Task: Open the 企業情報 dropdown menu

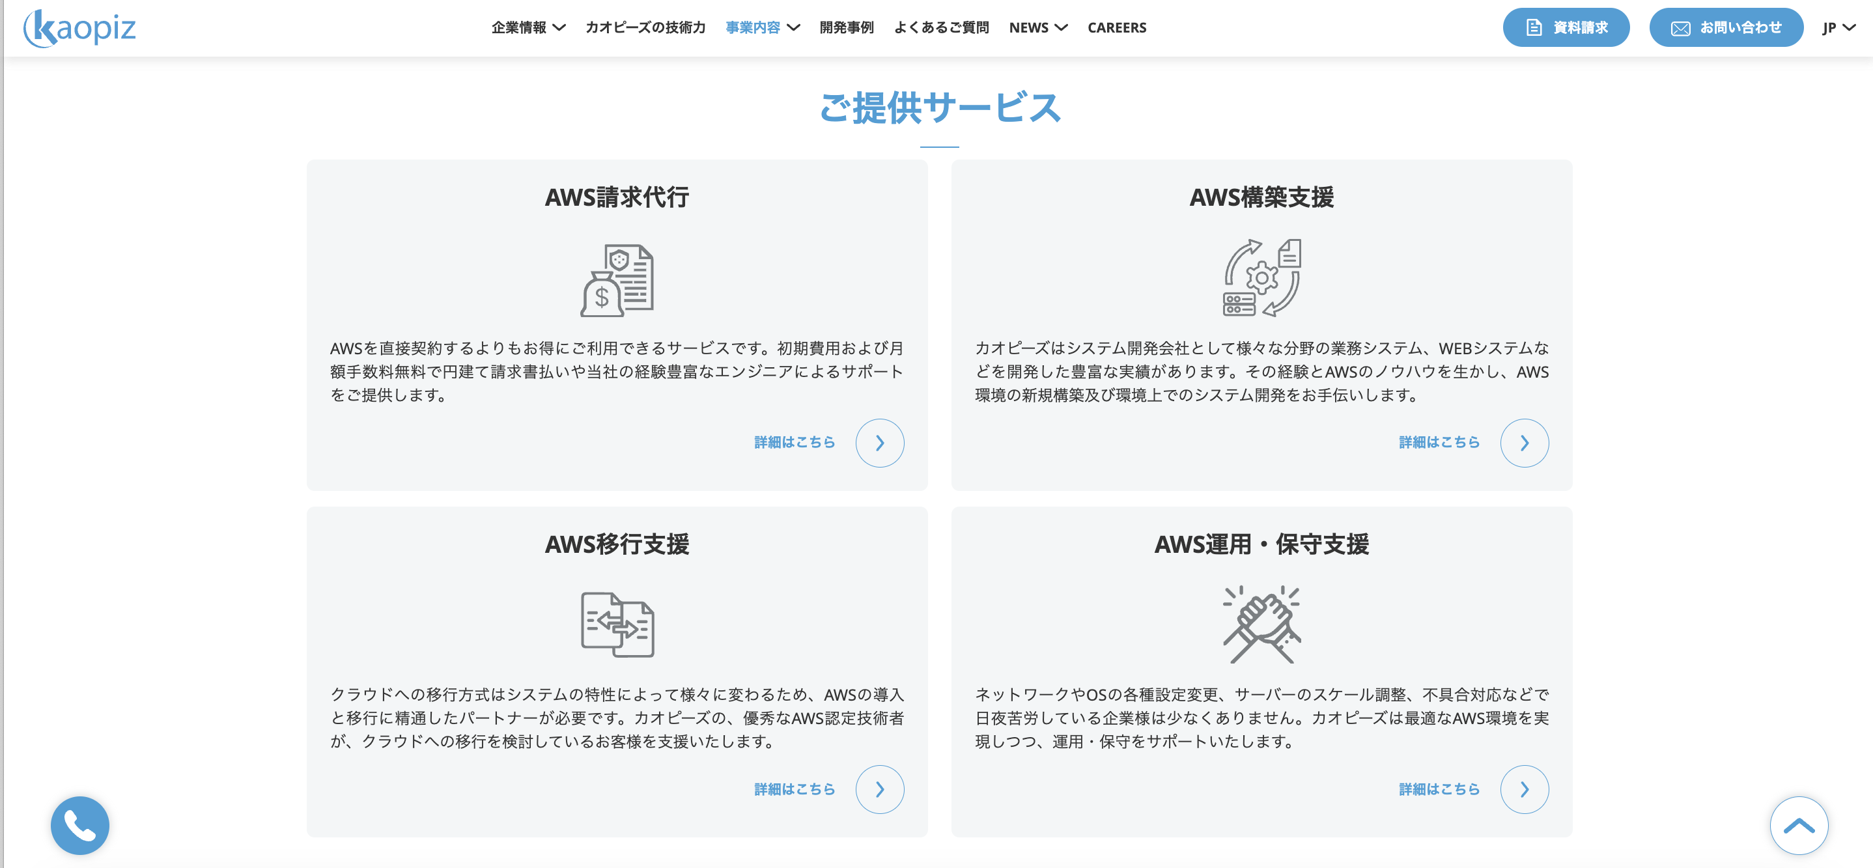Action: click(x=528, y=27)
